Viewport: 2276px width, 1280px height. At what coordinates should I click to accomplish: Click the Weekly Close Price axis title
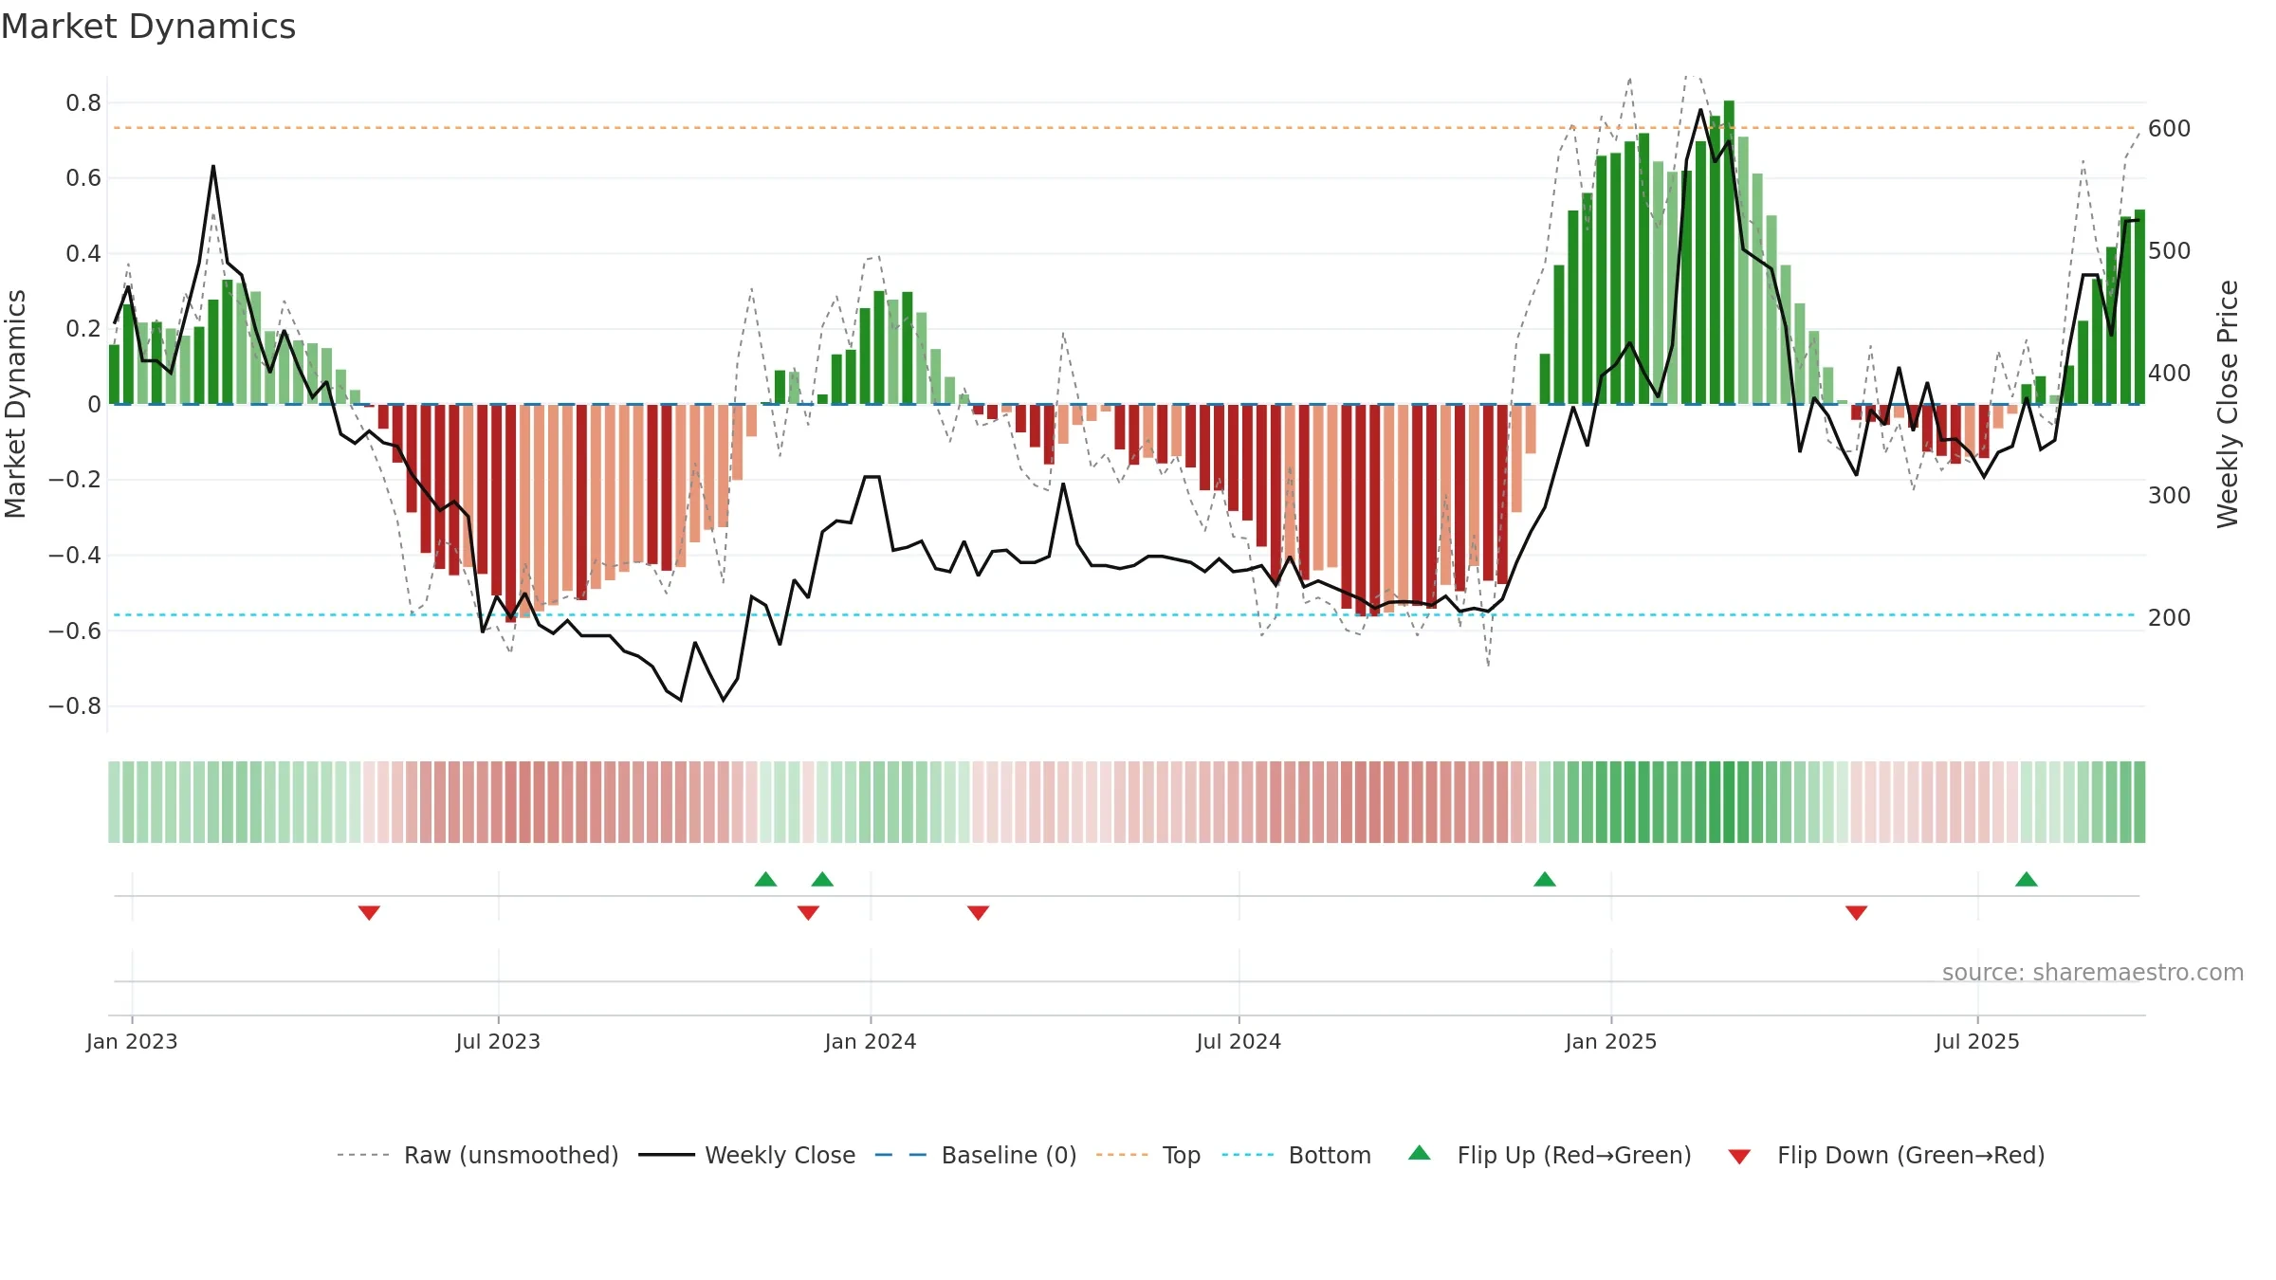[x=2228, y=404]
